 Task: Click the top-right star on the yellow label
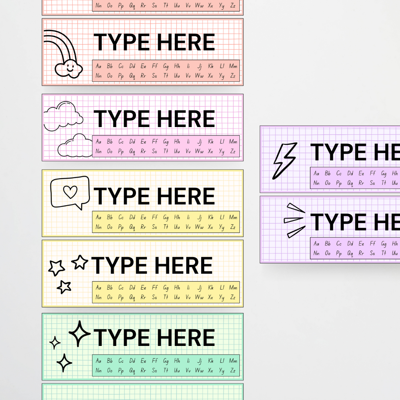[x=80, y=262]
